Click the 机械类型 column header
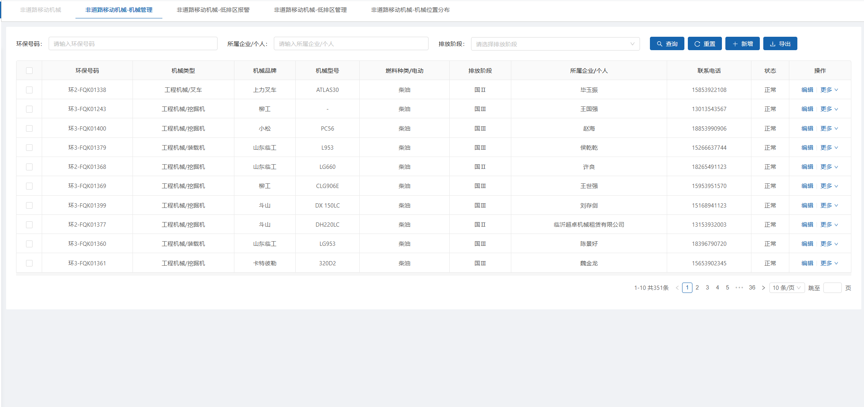The image size is (864, 407). [x=183, y=70]
